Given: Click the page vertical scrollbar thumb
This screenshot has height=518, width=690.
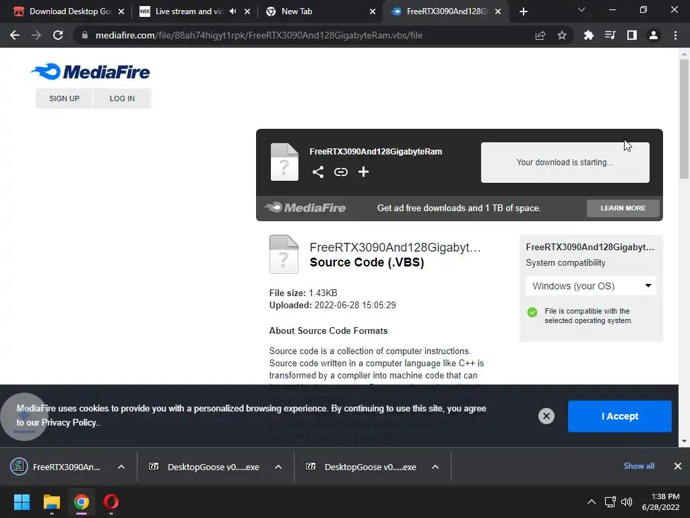Looking at the screenshot, I should 684,119.
